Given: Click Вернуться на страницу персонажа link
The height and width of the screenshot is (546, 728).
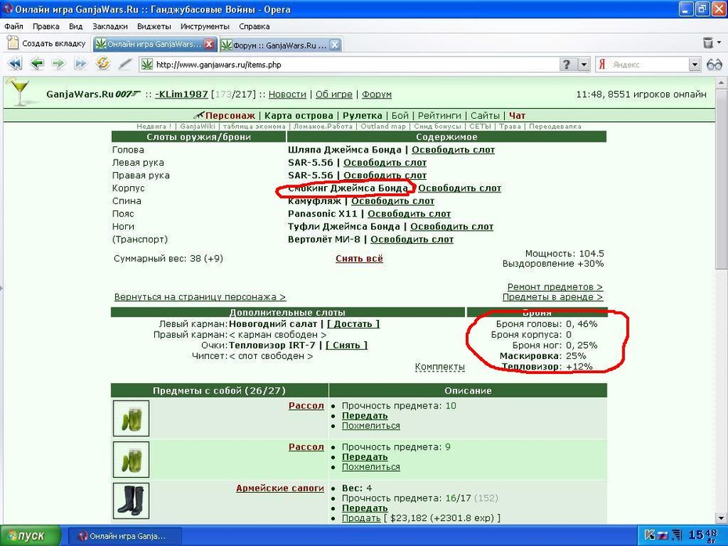Looking at the screenshot, I should [200, 297].
